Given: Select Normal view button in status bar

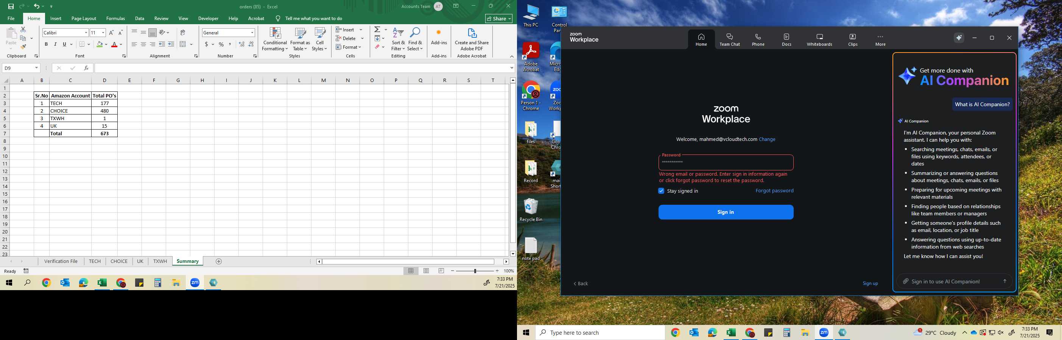Looking at the screenshot, I should pyautogui.click(x=411, y=271).
